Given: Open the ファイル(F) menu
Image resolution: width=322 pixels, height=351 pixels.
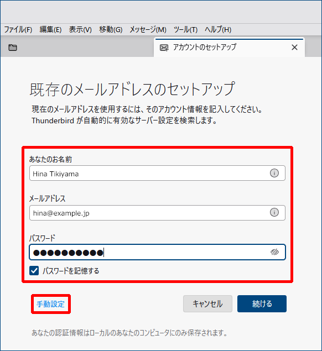Looking at the screenshot, I should (18, 29).
